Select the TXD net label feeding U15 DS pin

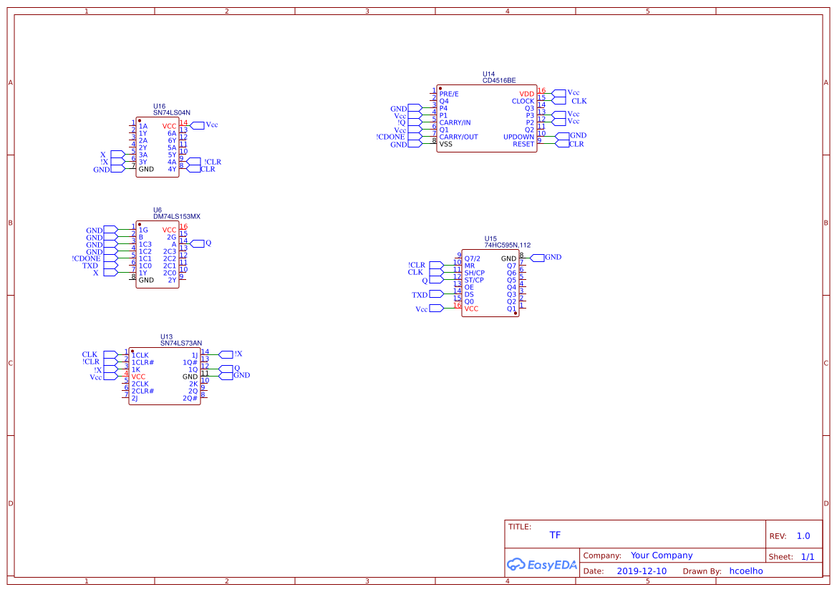[x=420, y=293]
